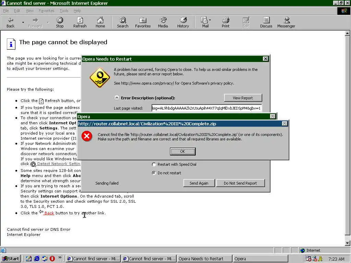Open the File menu

click(6, 11)
